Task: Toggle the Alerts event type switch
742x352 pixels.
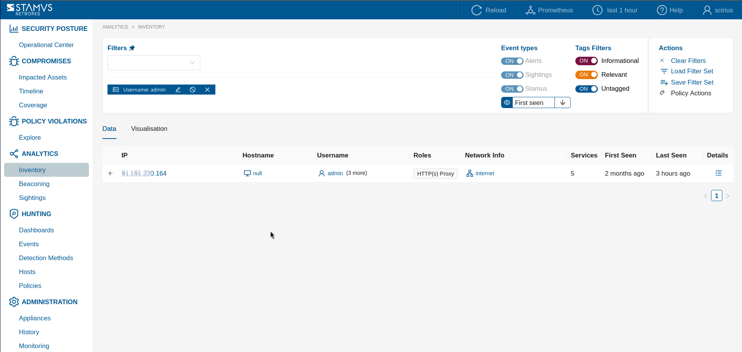Action: (512, 61)
